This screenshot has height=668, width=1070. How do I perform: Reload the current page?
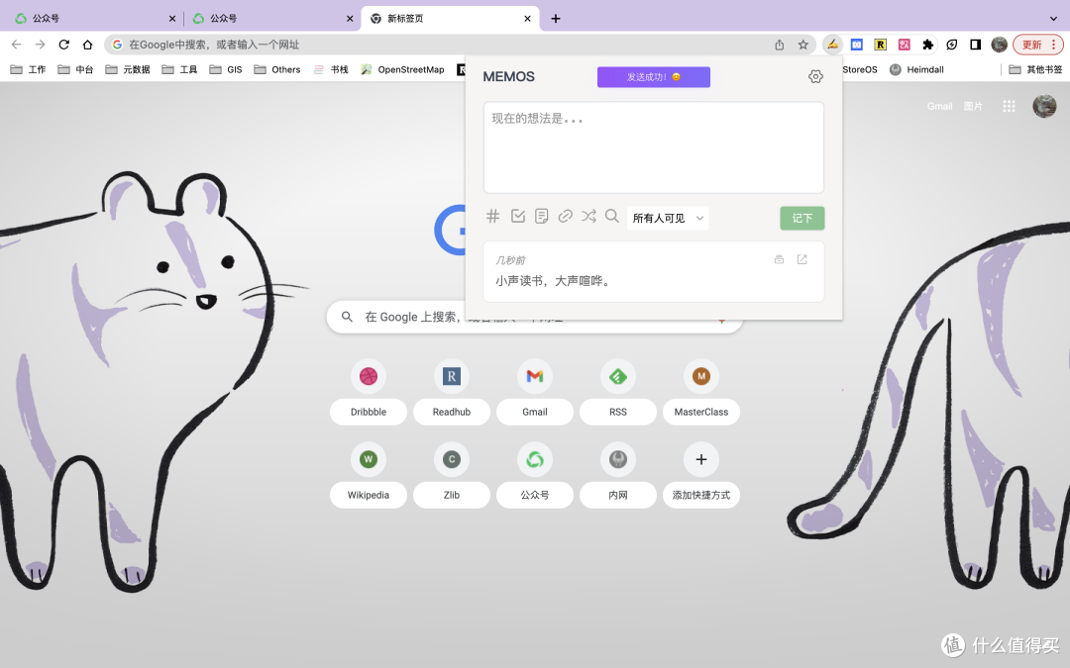pos(64,45)
